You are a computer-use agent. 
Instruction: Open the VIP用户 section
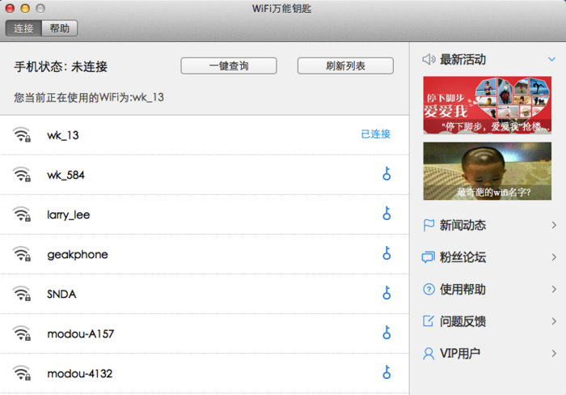pos(459,353)
